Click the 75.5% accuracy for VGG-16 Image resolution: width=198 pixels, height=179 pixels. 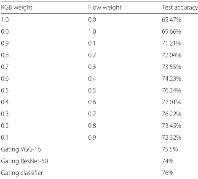(x=170, y=149)
